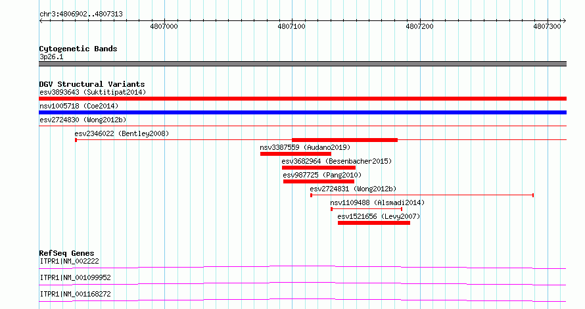Click the nsv1005718 (Coe2014) variant label
The width and height of the screenshot is (585, 309).
point(79,106)
